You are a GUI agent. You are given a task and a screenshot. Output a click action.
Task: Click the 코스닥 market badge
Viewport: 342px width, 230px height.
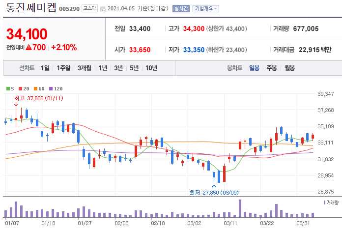(x=89, y=8)
